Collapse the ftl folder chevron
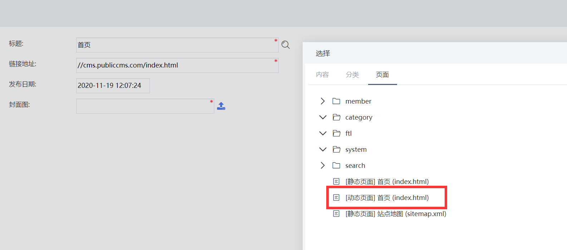This screenshot has width=567, height=250. pyautogui.click(x=323, y=133)
